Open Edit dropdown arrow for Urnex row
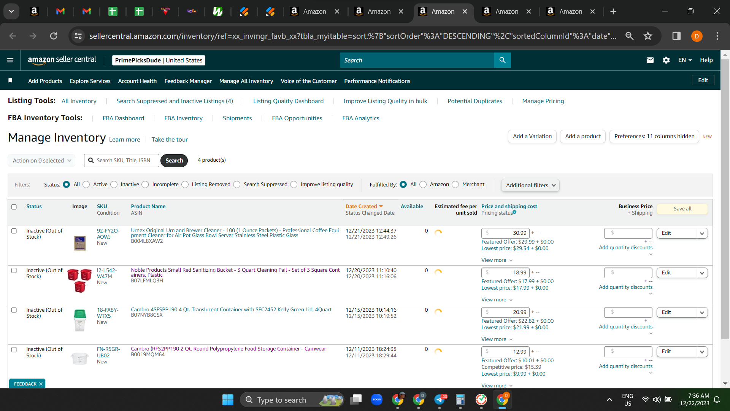This screenshot has height=411, width=730. pyautogui.click(x=702, y=233)
